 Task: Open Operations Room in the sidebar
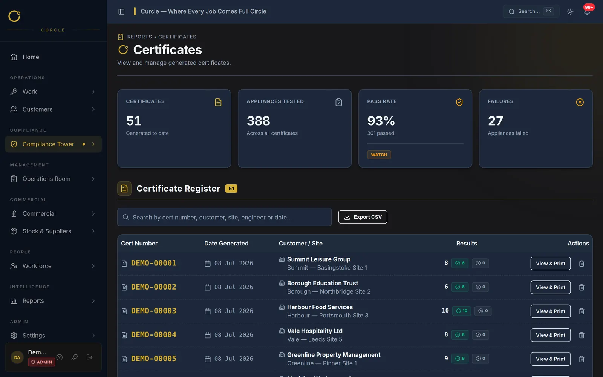click(53, 179)
